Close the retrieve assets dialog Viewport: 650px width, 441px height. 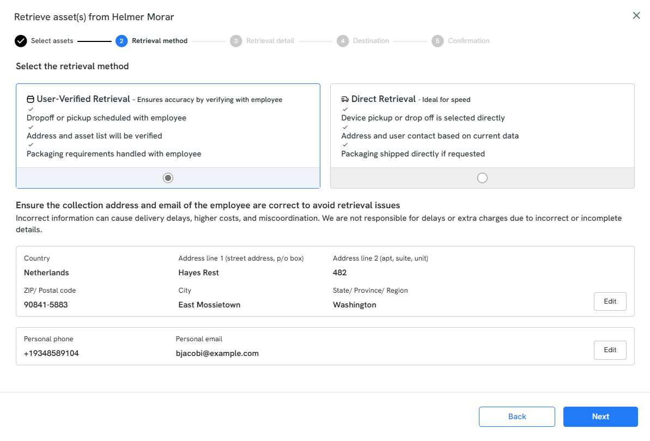(x=636, y=16)
